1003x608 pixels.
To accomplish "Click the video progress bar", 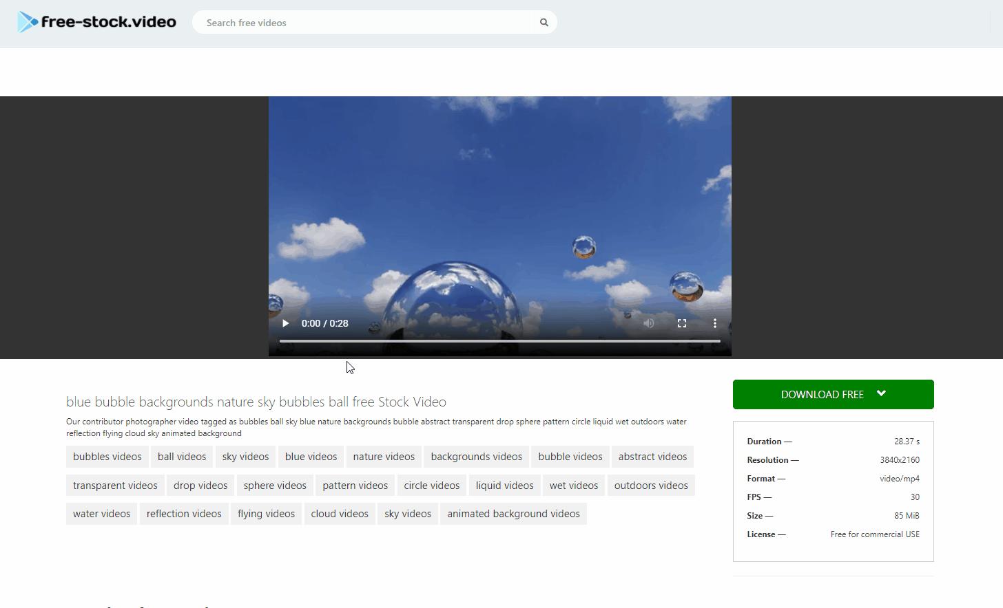I will click(x=499, y=341).
